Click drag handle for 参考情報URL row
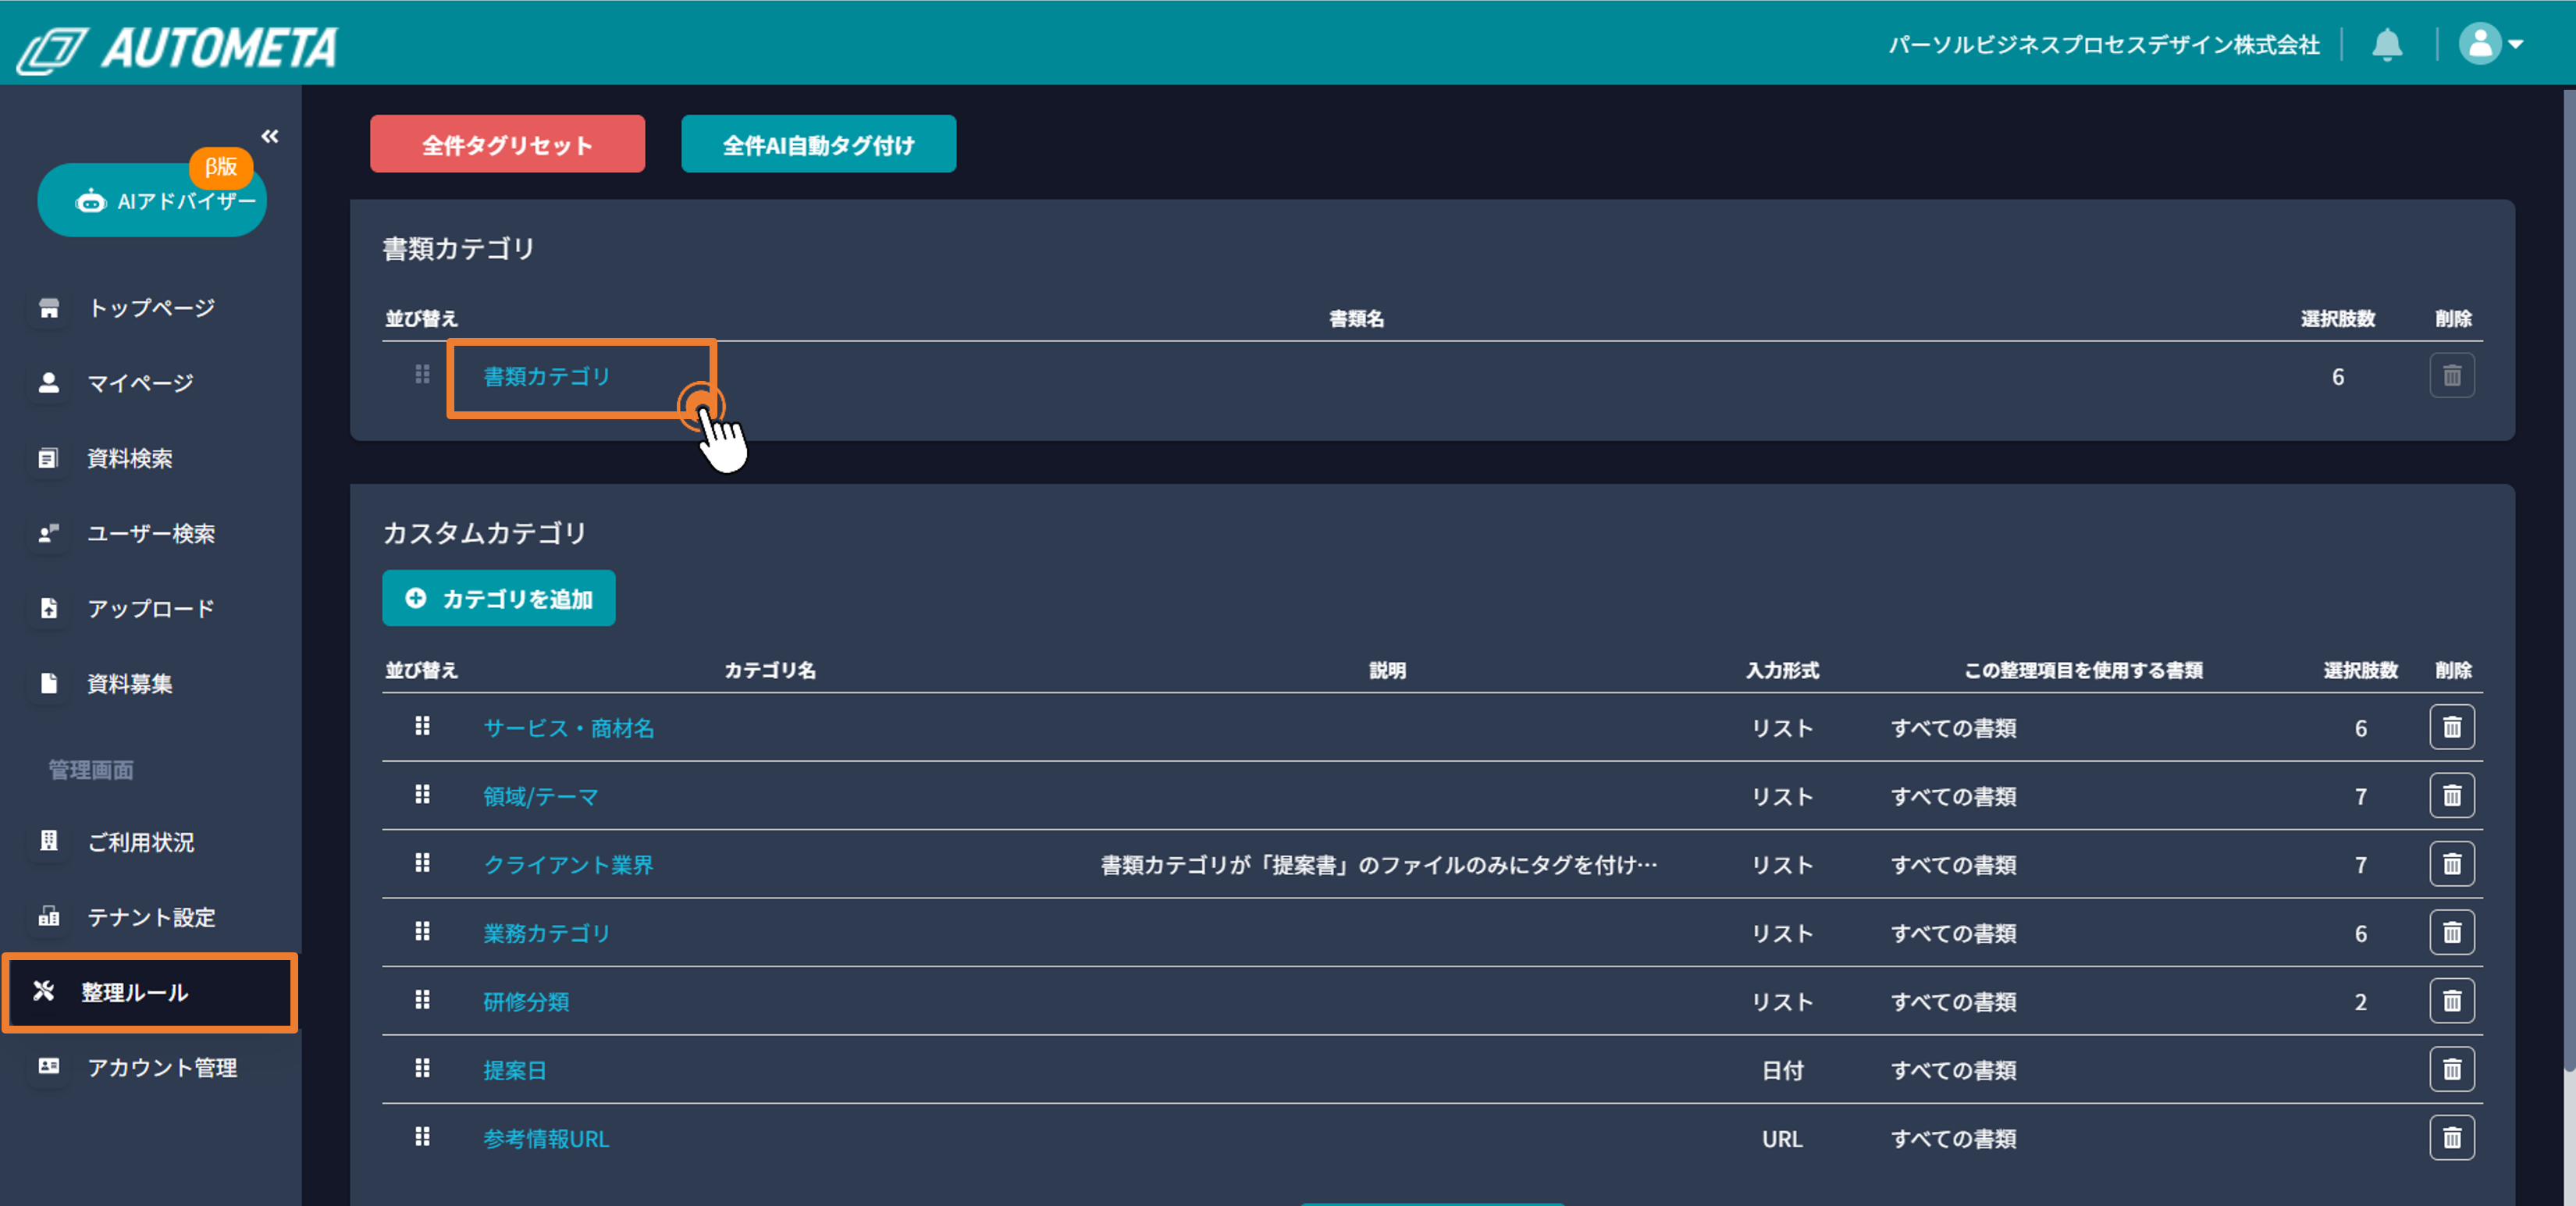2576x1206 pixels. pos(422,1136)
